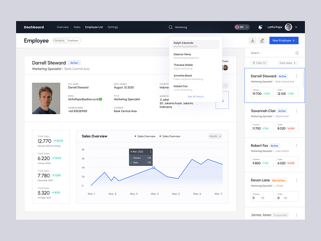Open the Total Sales sort dropdown

(x=288, y=63)
